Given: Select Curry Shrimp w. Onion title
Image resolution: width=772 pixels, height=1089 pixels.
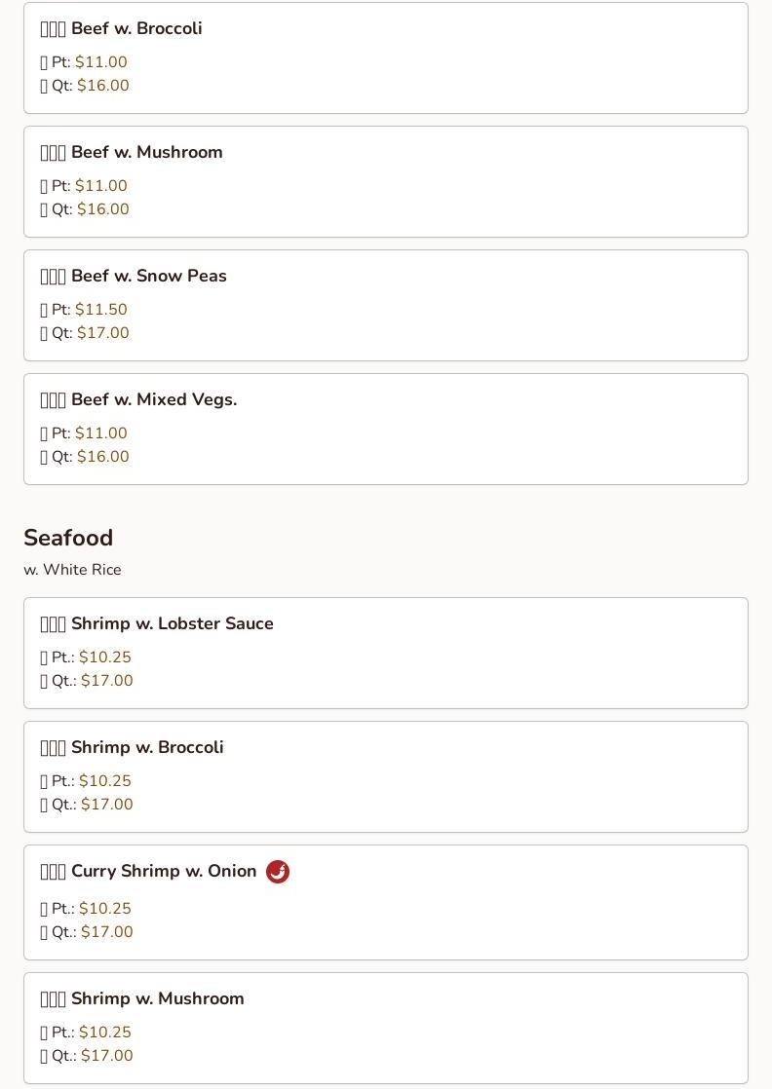Looking at the screenshot, I should [164, 872].
